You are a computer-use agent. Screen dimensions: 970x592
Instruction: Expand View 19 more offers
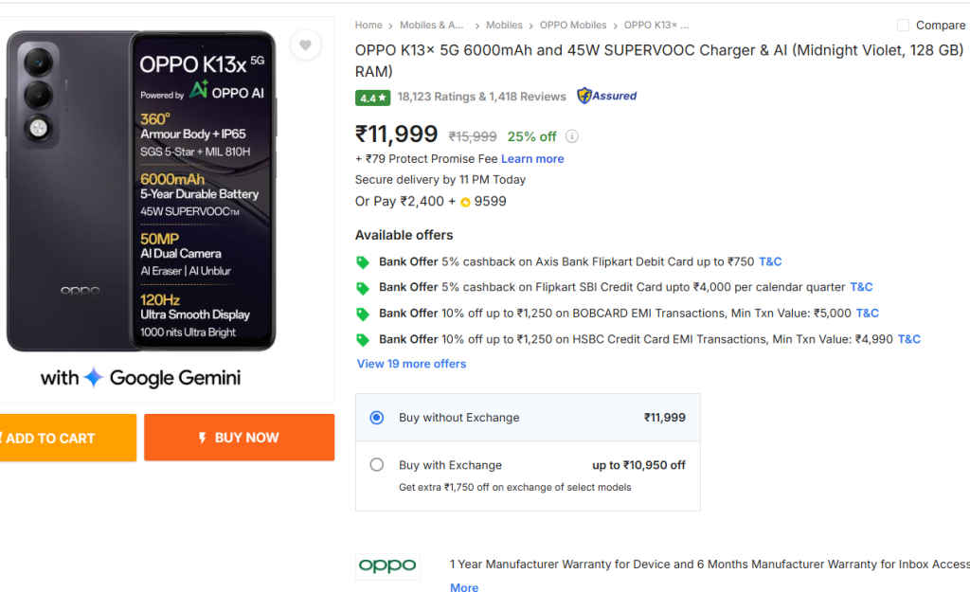click(411, 364)
